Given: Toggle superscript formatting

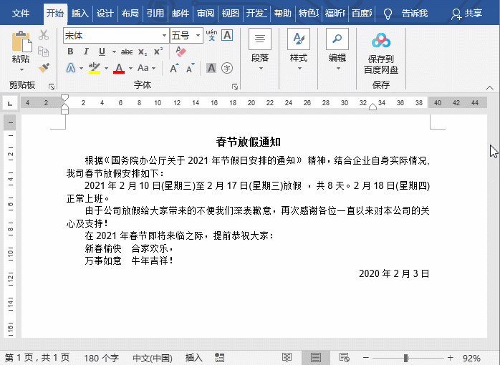Looking at the screenshot, I should click(158, 52).
